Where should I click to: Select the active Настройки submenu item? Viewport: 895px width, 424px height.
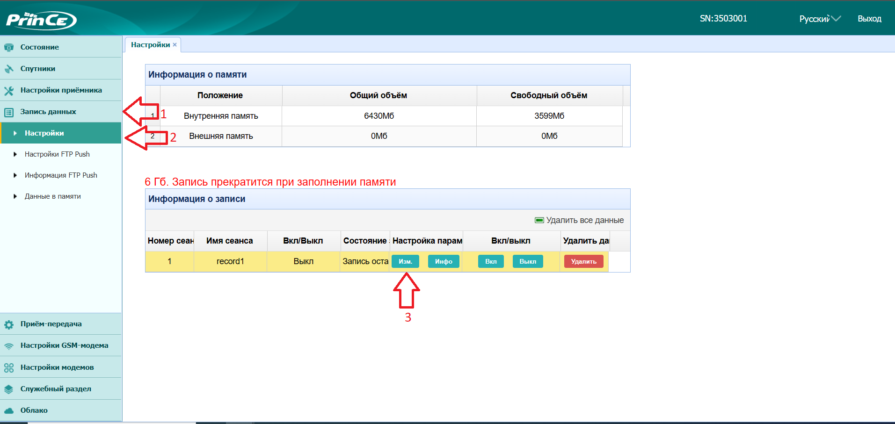click(x=61, y=133)
